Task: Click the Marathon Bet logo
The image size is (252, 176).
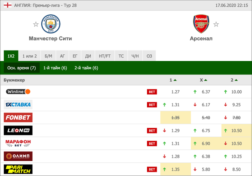Action: click(18, 143)
